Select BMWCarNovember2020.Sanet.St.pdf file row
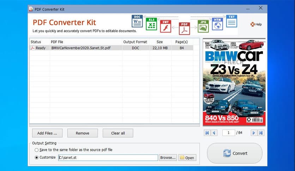295x171 pixels. 112,48
